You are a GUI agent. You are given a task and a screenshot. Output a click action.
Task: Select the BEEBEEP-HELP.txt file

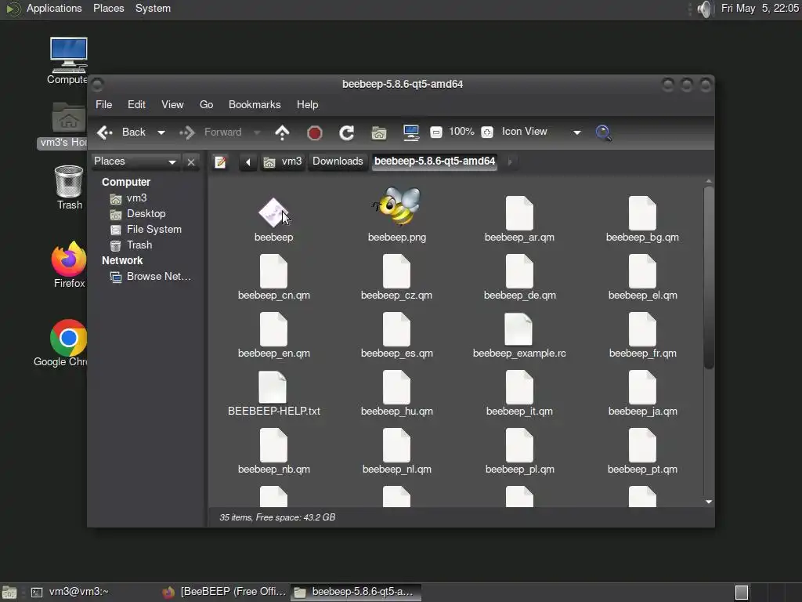(x=273, y=393)
